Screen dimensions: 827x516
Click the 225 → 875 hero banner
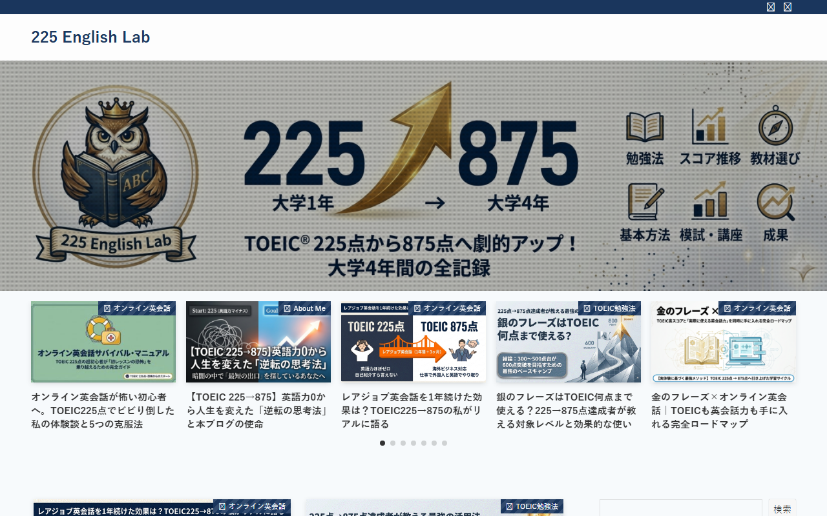(x=413, y=175)
